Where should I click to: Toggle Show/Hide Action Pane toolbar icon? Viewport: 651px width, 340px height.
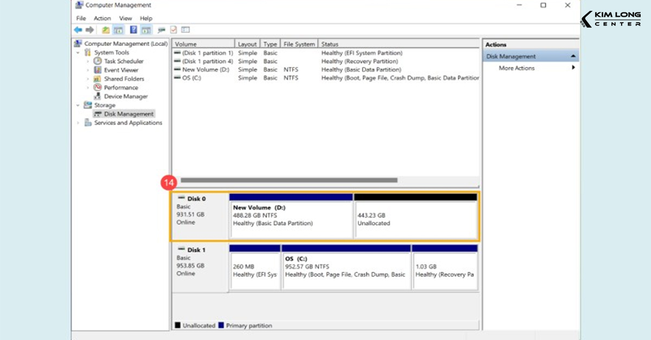tap(146, 30)
